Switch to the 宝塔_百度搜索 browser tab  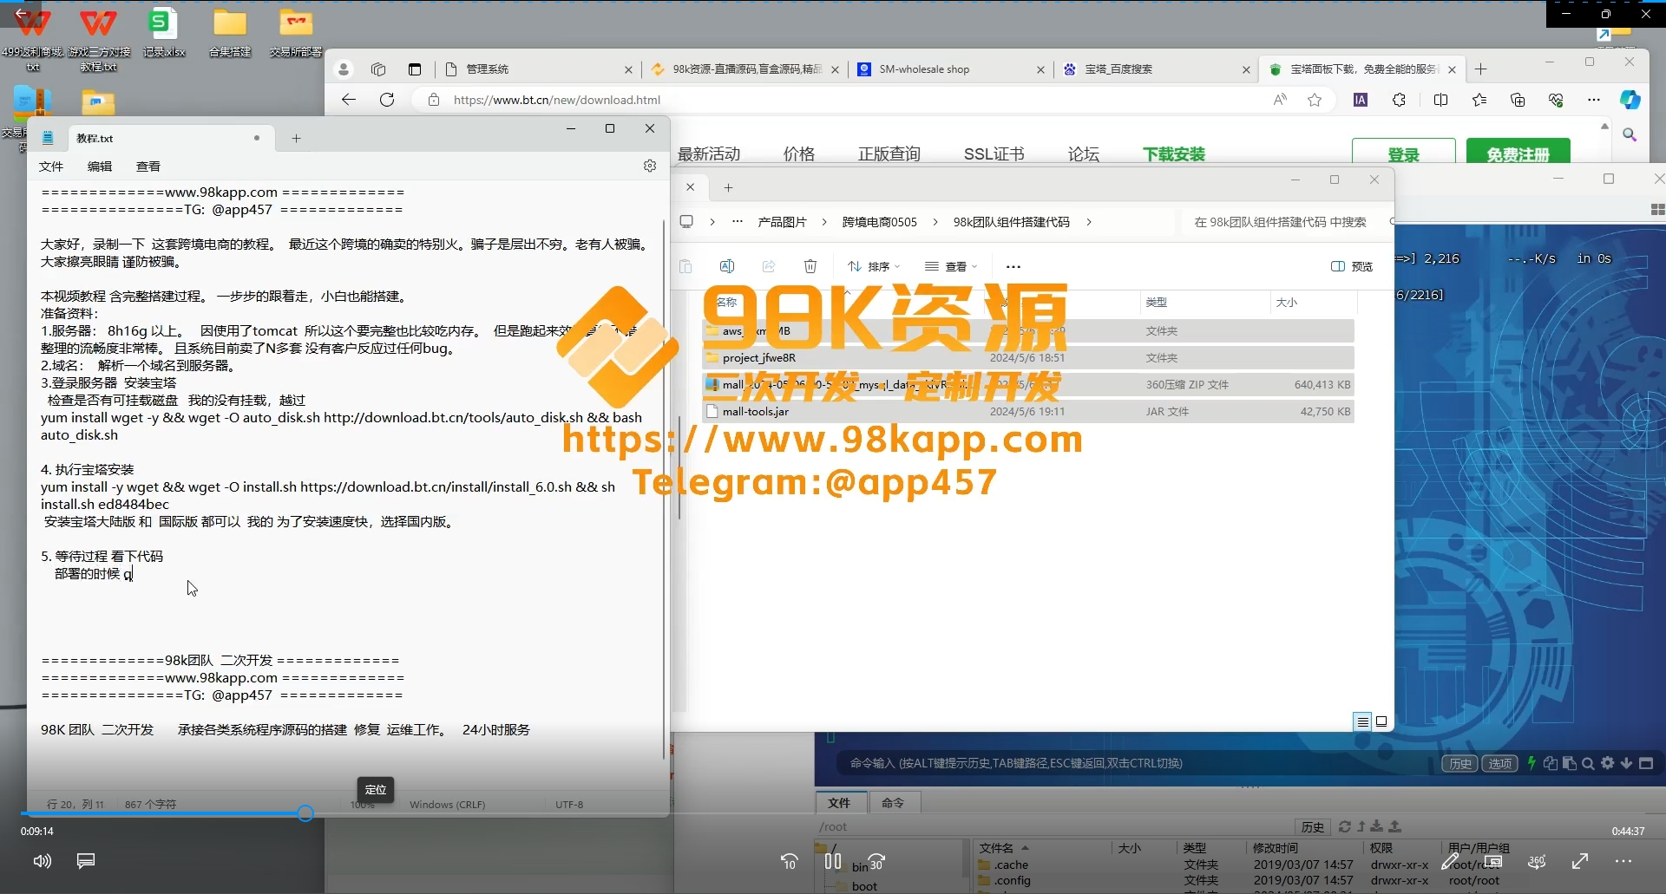click(x=1157, y=69)
